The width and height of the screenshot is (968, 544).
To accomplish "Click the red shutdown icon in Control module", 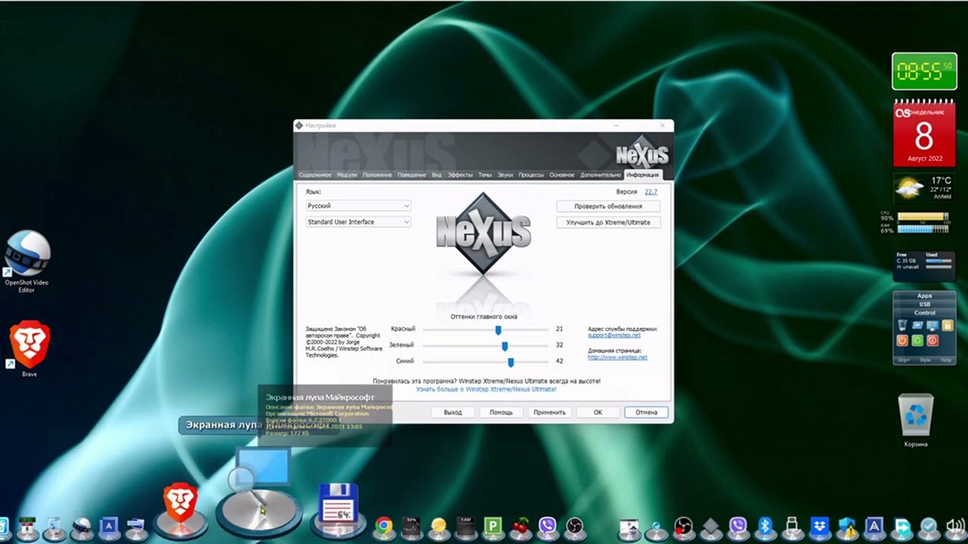I will (932, 341).
